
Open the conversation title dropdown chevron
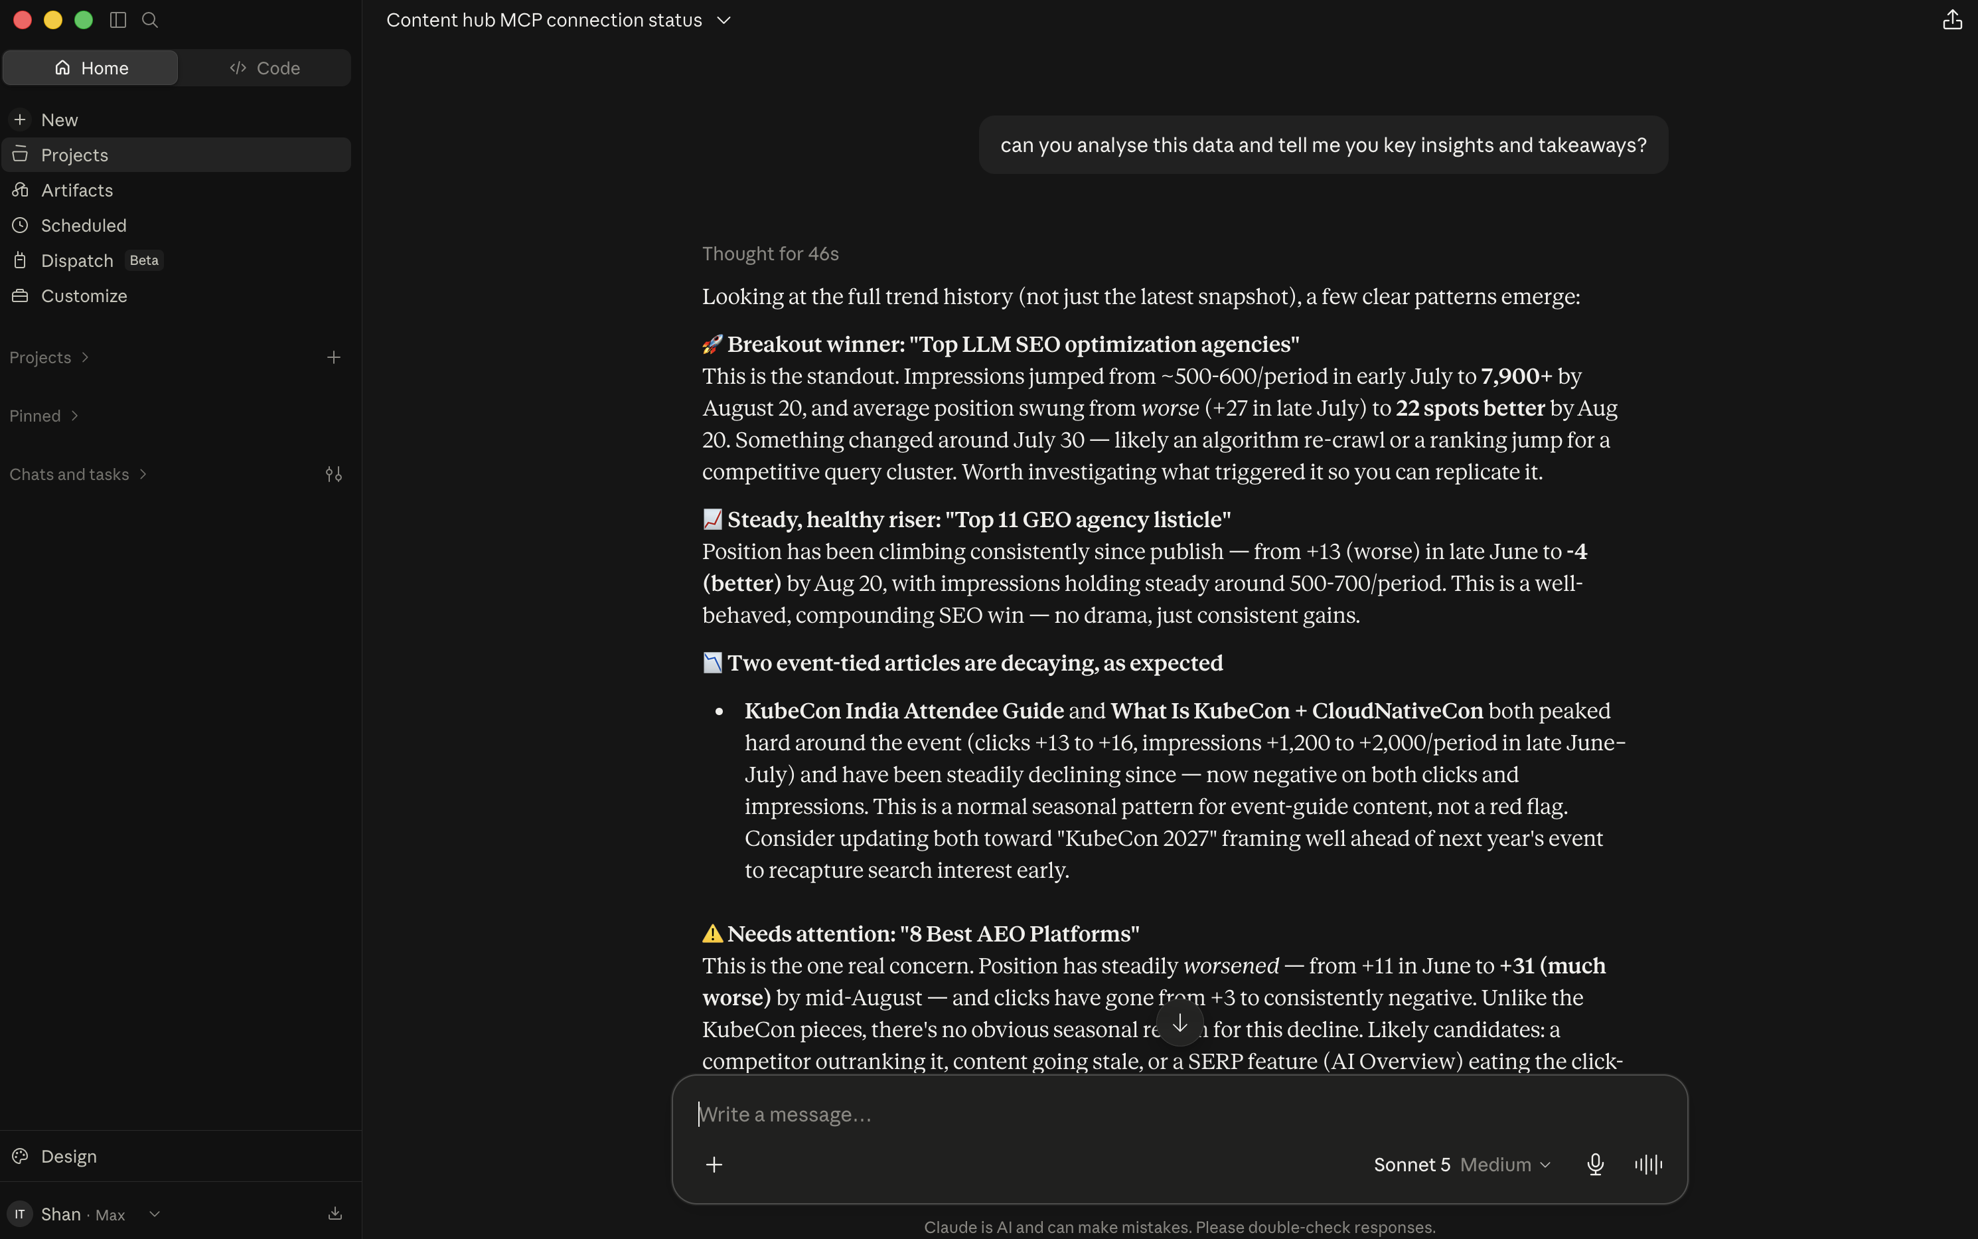(x=723, y=20)
